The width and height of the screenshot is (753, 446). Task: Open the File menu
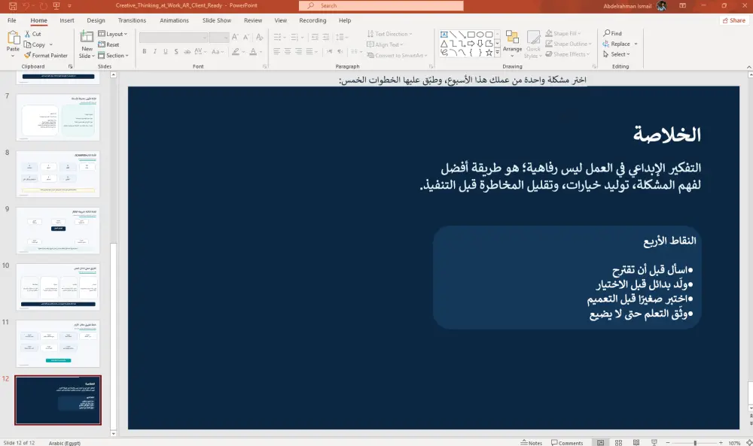12,20
